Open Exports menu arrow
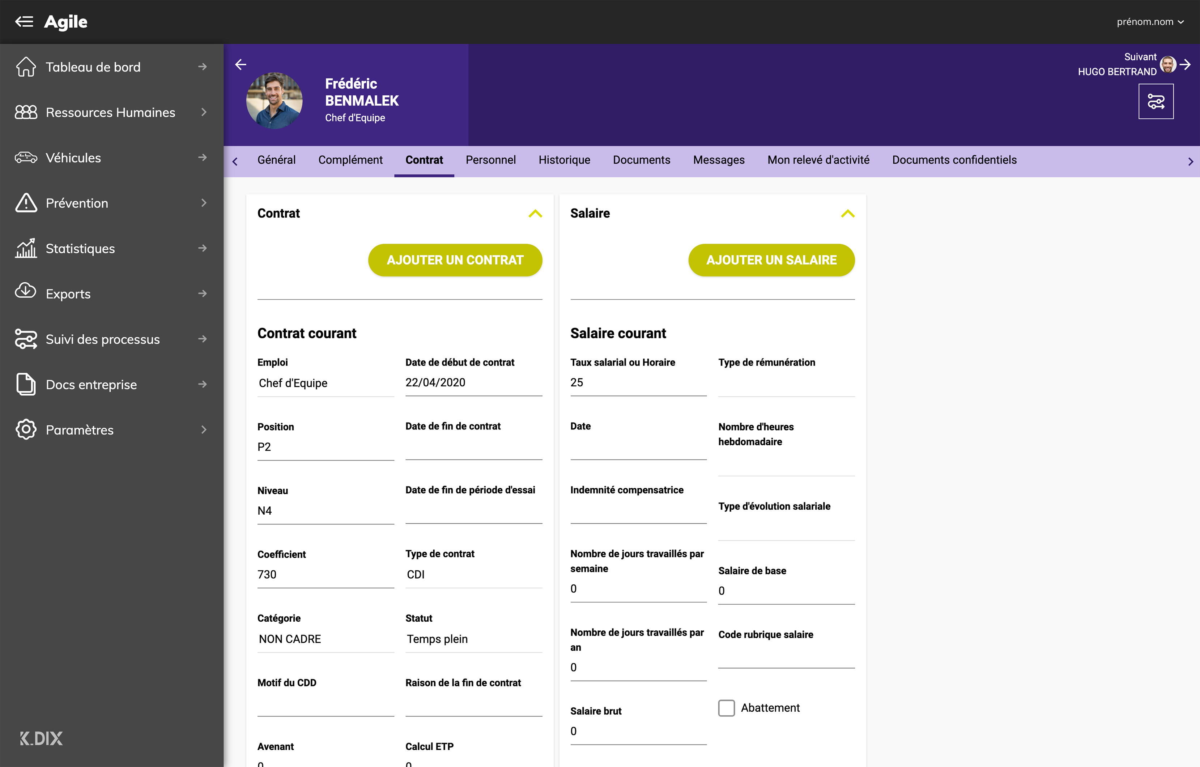This screenshot has height=767, width=1200. (202, 293)
